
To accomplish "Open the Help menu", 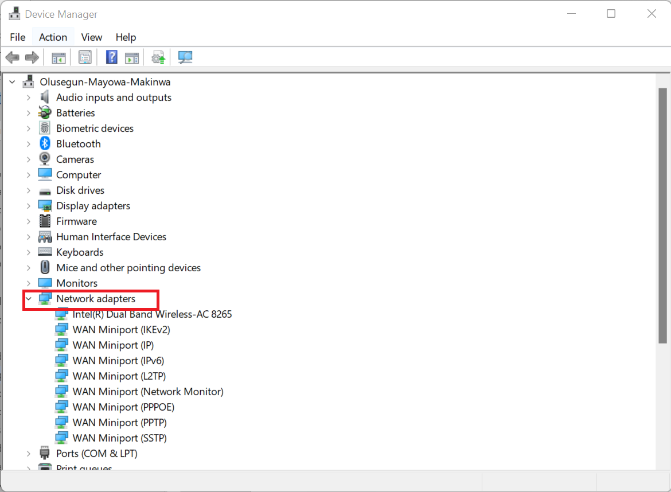I will coord(126,37).
